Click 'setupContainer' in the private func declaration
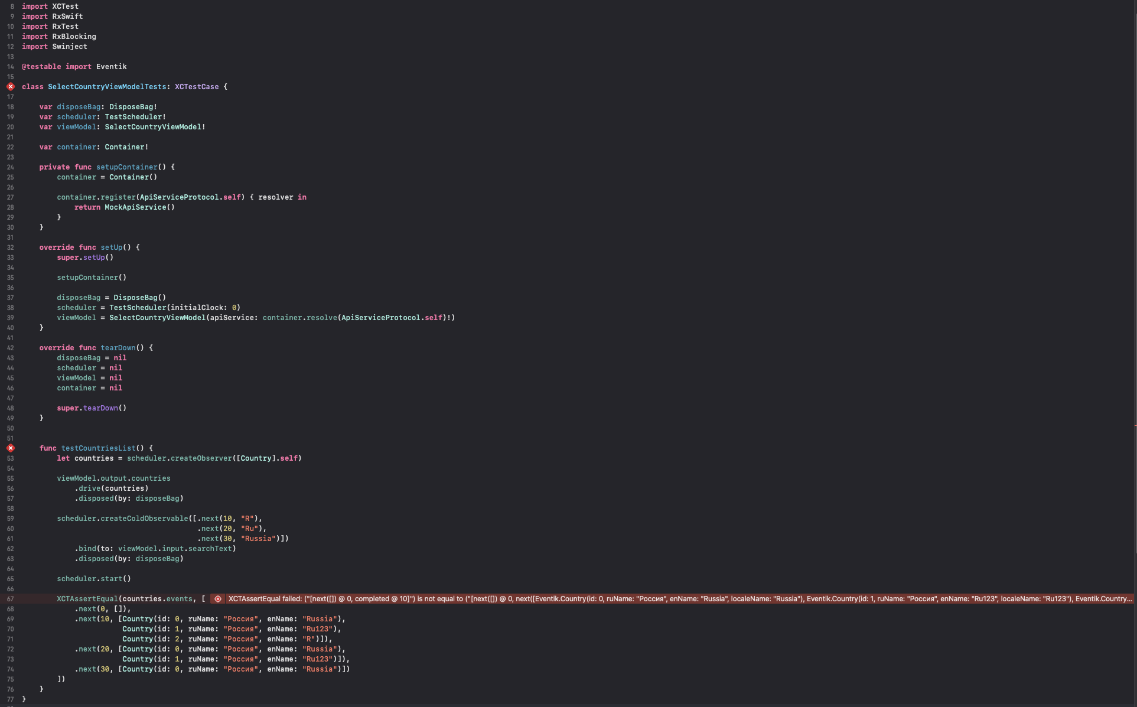The image size is (1137, 707). click(x=127, y=167)
